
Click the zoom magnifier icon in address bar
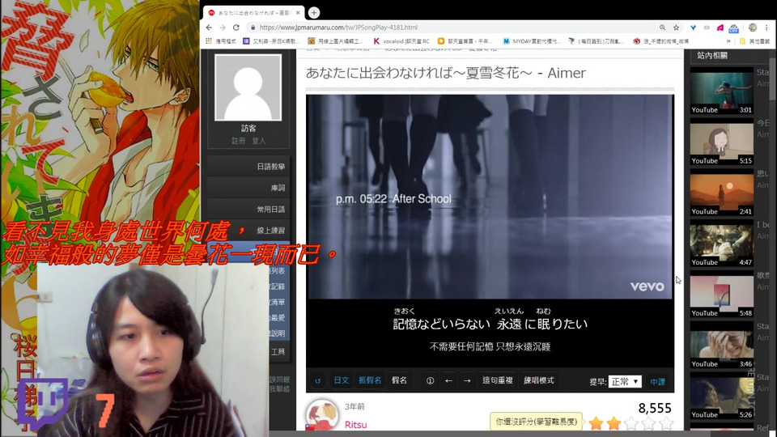click(662, 28)
